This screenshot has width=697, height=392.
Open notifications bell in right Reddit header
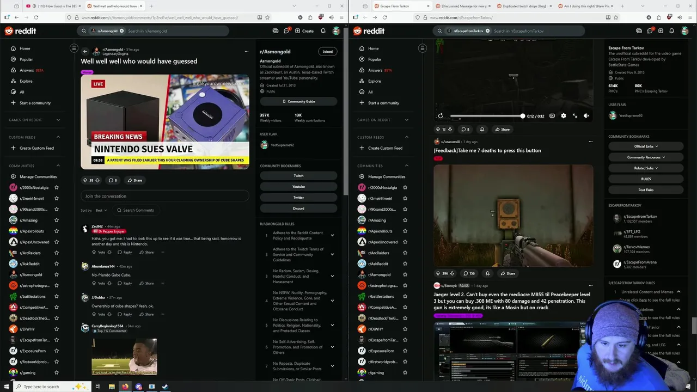click(x=671, y=31)
